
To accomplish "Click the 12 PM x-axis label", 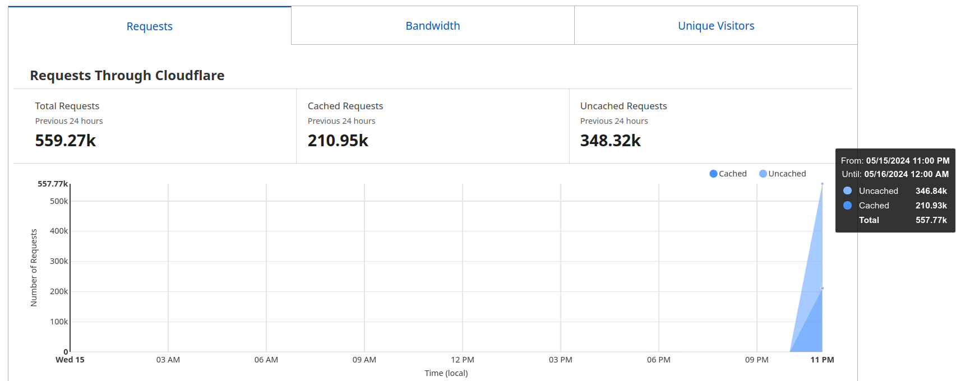I will pos(462,360).
